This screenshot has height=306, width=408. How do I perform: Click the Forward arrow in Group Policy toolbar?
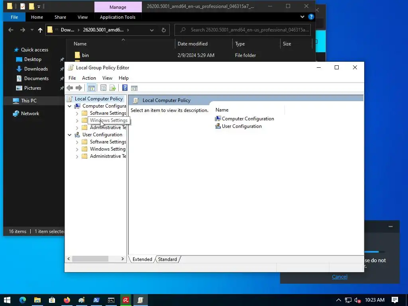pyautogui.click(x=78, y=88)
